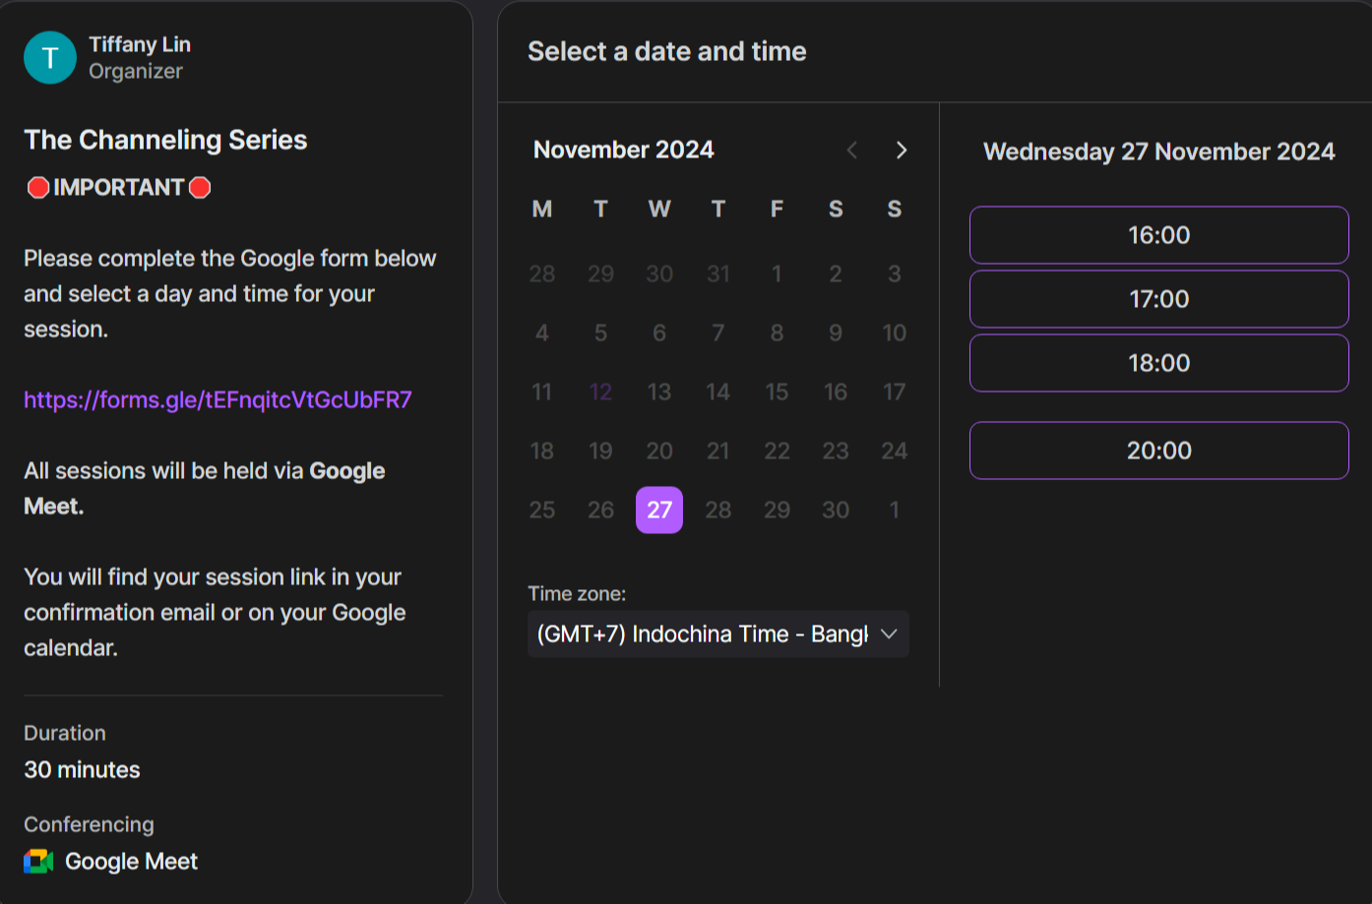Click December 1 in the calendar's last row
The width and height of the screenshot is (1372, 904).
pos(894,510)
